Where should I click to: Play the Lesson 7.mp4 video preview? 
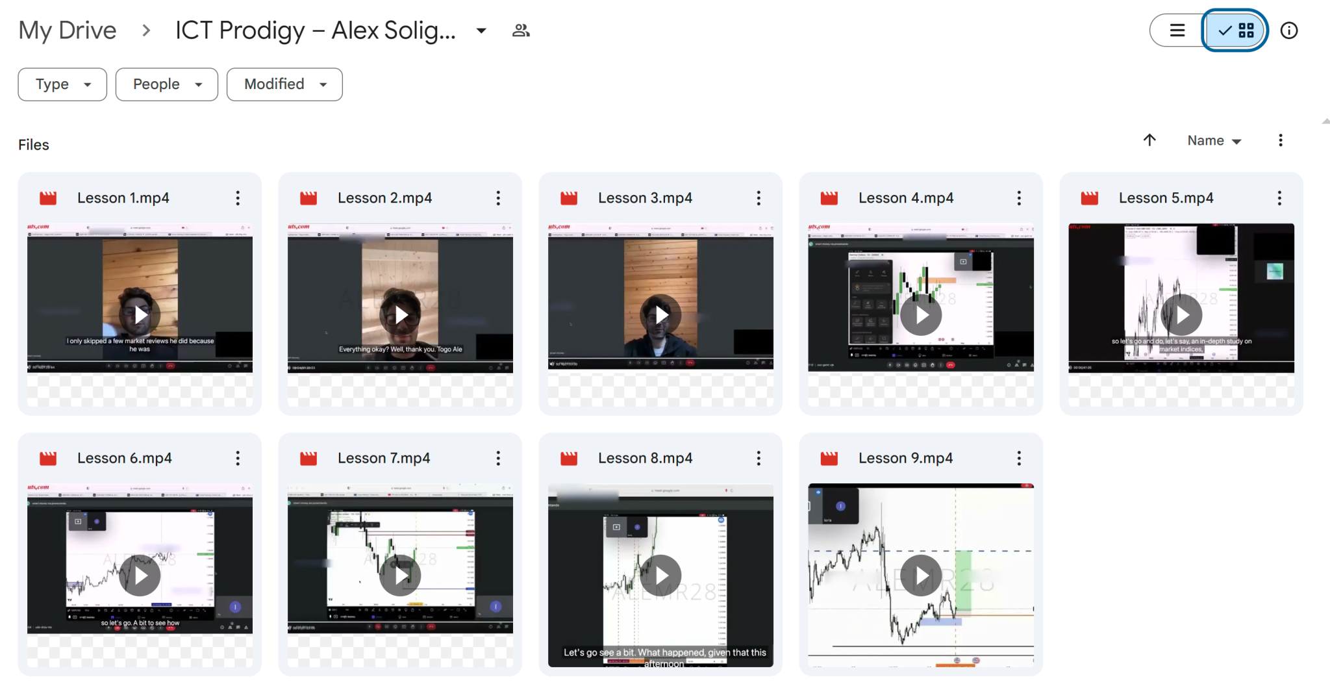pos(400,576)
